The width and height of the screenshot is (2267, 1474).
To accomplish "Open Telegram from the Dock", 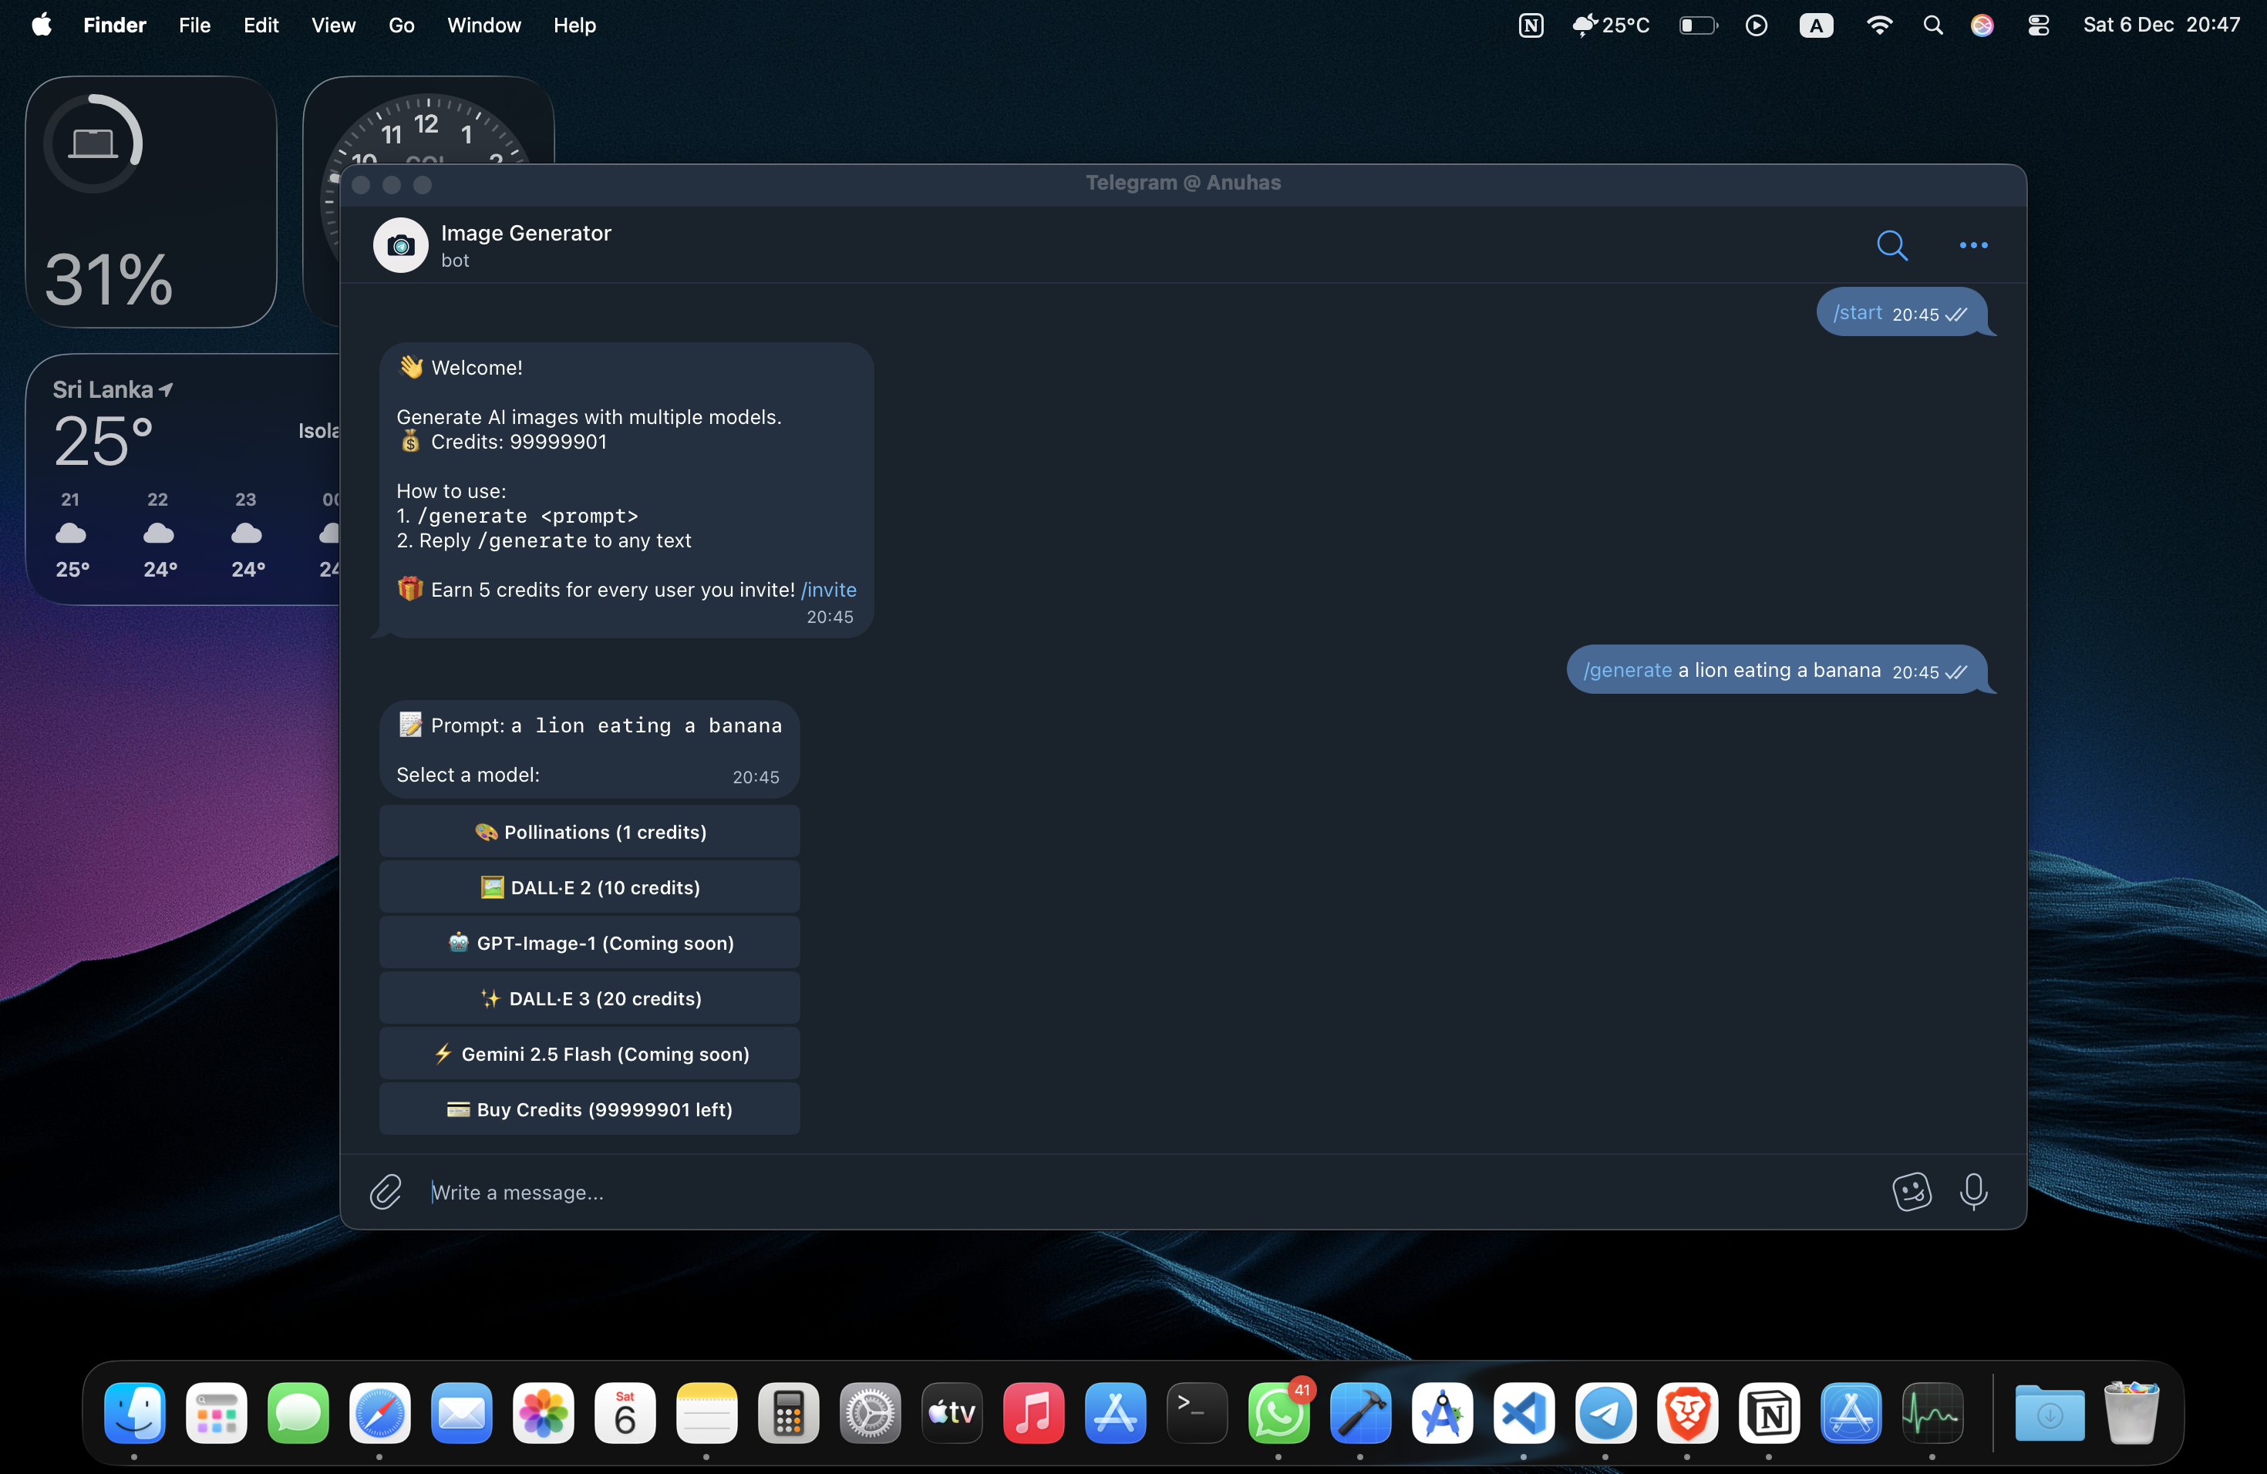I will pyautogui.click(x=1605, y=1415).
